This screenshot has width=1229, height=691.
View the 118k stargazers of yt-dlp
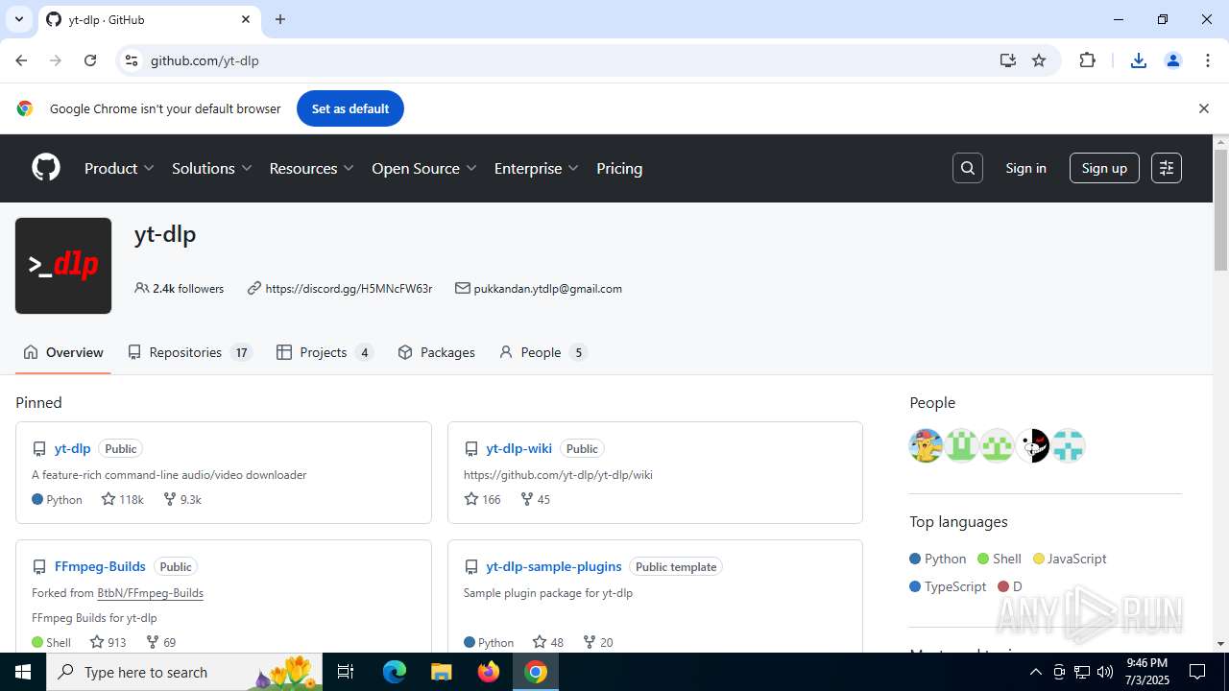[123, 499]
